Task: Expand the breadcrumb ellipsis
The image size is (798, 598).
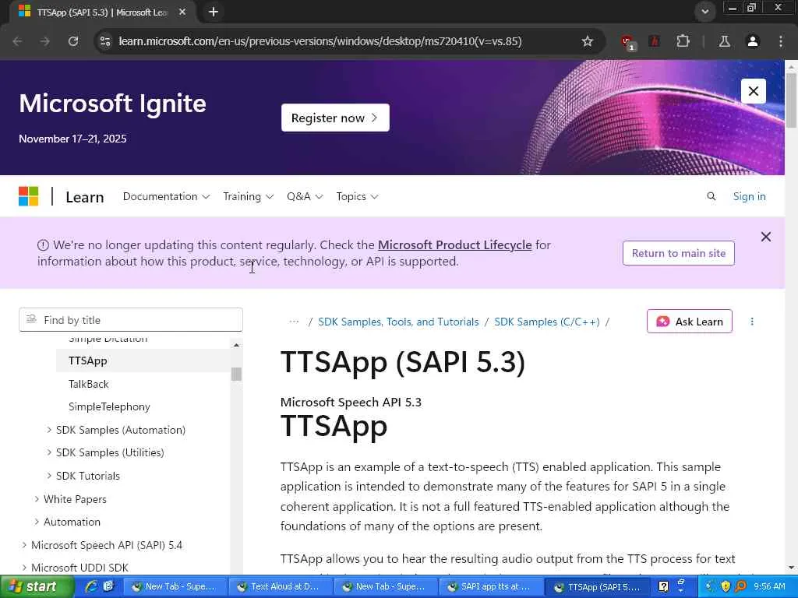Action: [294, 322]
